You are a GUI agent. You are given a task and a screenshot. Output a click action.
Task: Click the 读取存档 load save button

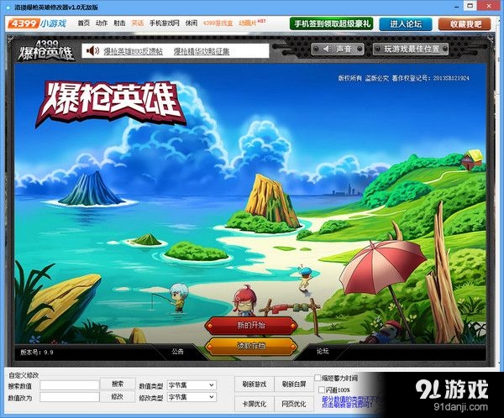click(251, 346)
